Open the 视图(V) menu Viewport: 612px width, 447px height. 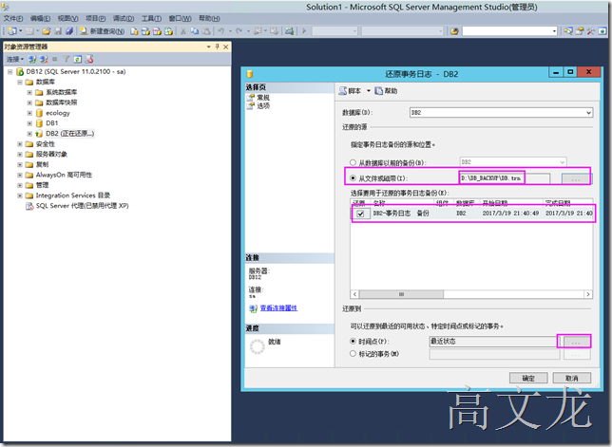click(67, 18)
